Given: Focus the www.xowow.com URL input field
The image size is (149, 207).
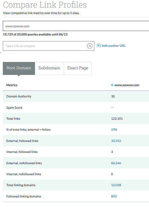Looking at the screenshot, I should coord(76,26).
